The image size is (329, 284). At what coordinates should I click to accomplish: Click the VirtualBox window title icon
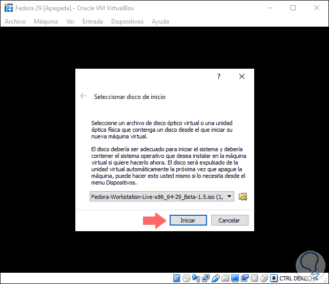[9, 8]
